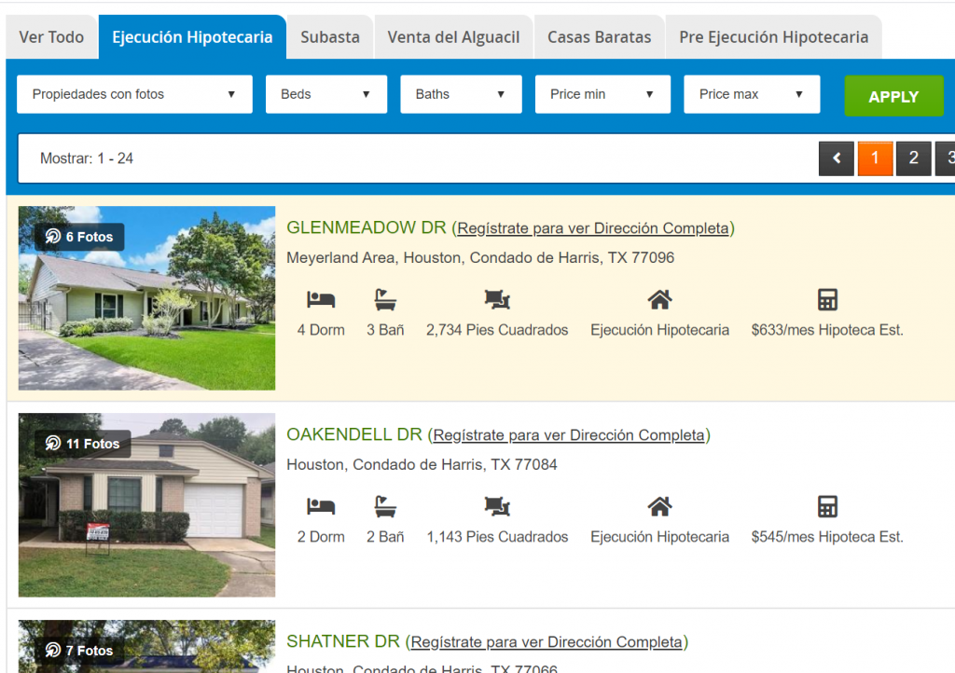The image size is (955, 673).
Task: Go to results page 2
Action: [x=913, y=158]
